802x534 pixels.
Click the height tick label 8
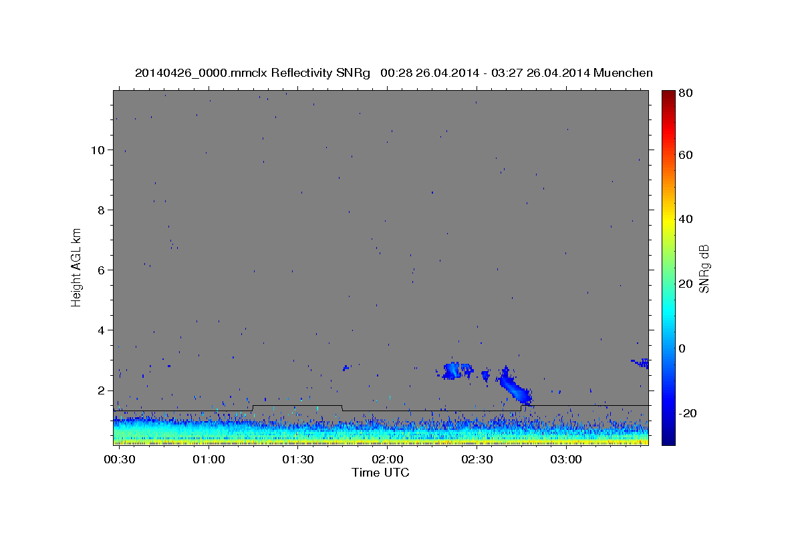point(102,210)
